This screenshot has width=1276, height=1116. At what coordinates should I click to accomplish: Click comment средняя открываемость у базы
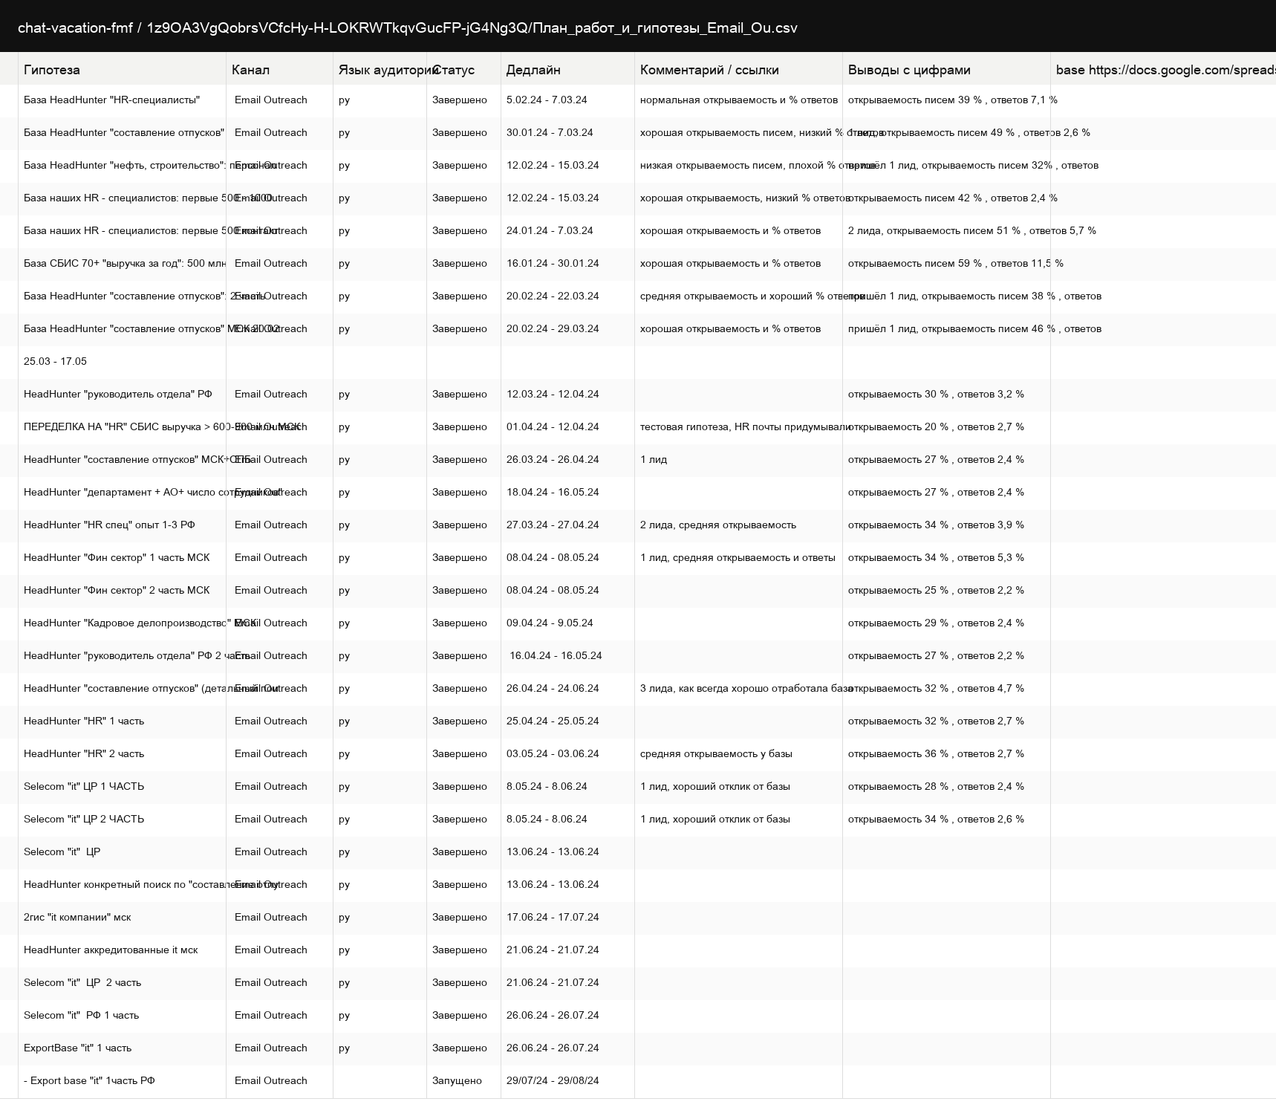(x=716, y=753)
